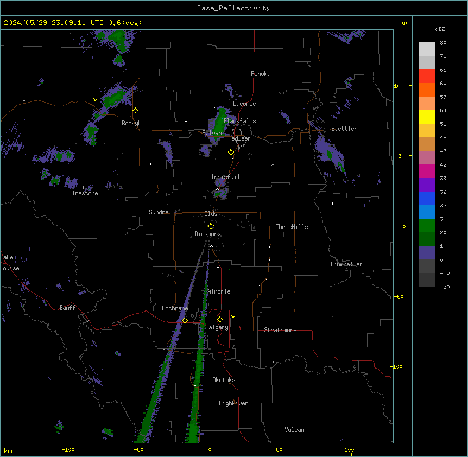
Task: Click the Strathmore label
Action: 280,330
